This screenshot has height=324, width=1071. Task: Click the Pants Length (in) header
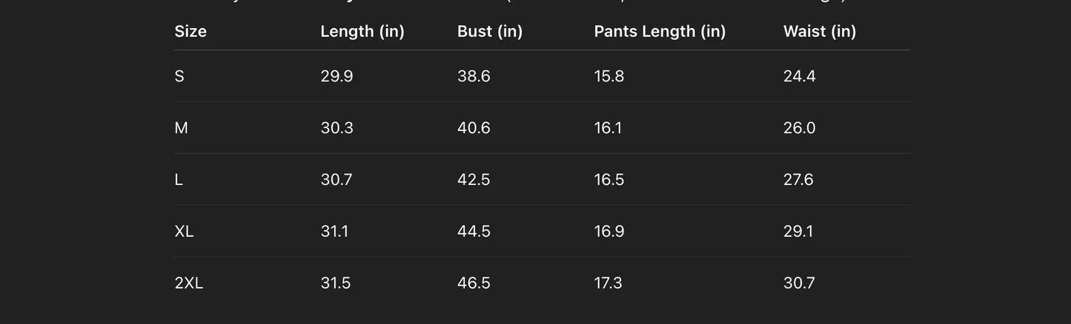(660, 31)
